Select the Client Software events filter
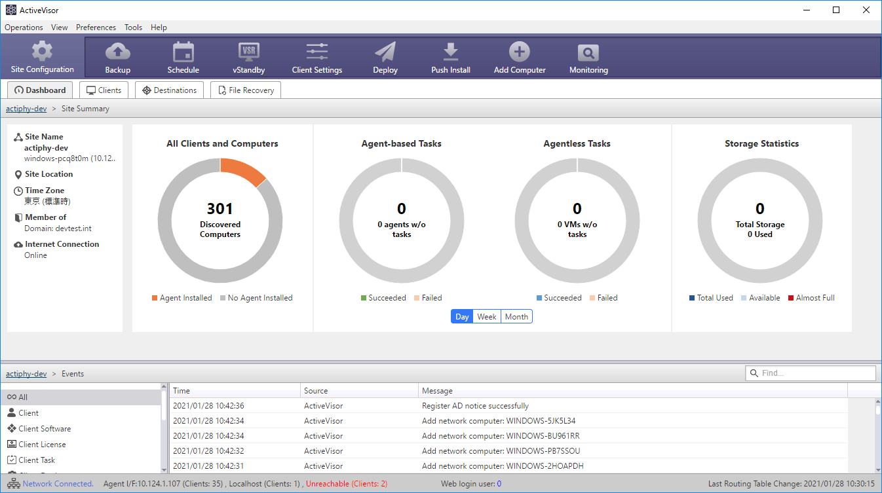 pos(81,429)
